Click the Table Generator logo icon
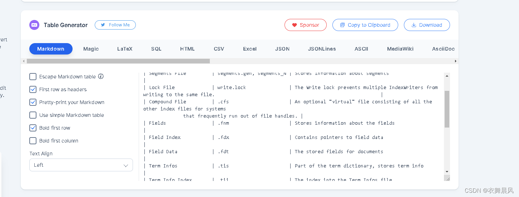 pyautogui.click(x=34, y=25)
